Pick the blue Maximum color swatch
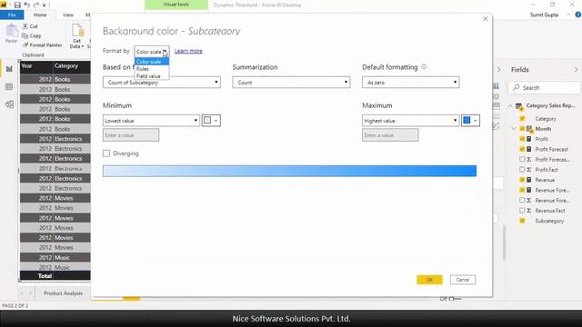This screenshot has width=582, height=327. tap(470, 120)
